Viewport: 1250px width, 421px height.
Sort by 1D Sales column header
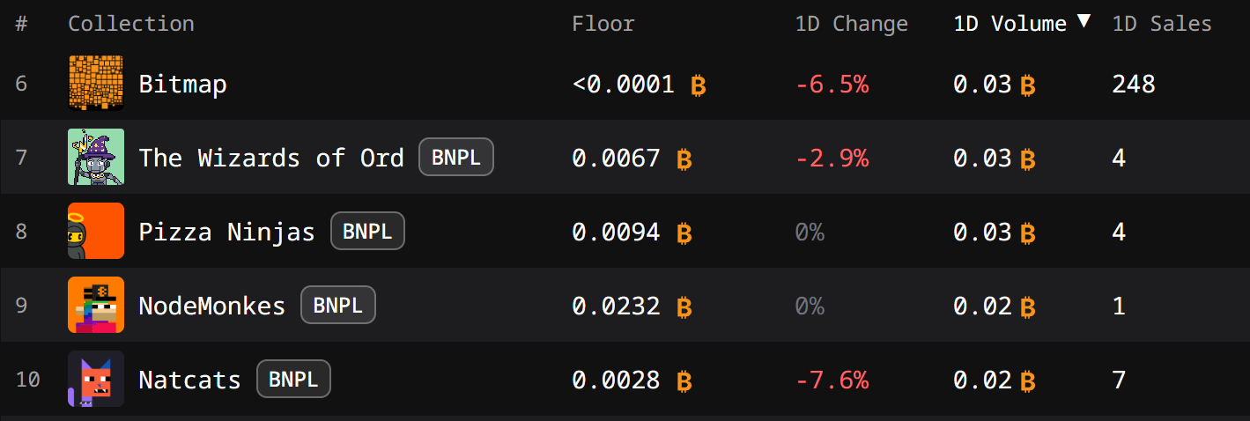[1162, 24]
